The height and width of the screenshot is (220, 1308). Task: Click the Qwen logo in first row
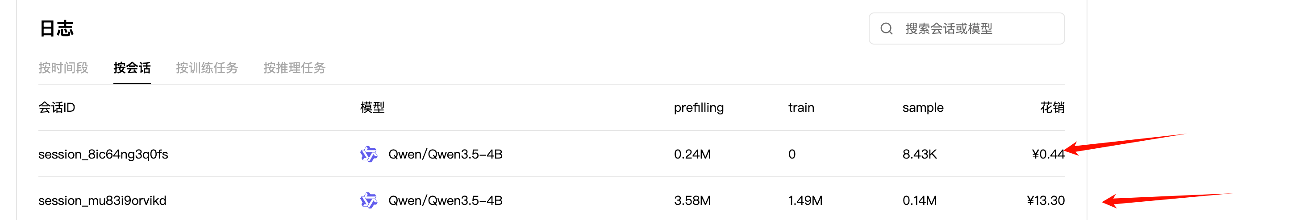(369, 154)
